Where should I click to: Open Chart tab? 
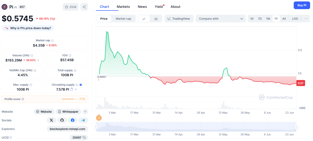click(x=104, y=6)
